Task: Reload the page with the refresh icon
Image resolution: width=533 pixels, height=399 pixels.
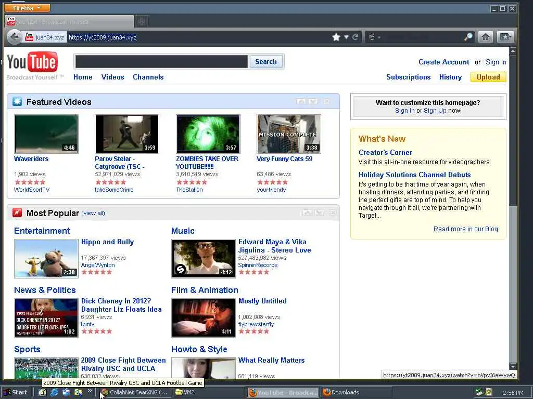Action: [355, 37]
